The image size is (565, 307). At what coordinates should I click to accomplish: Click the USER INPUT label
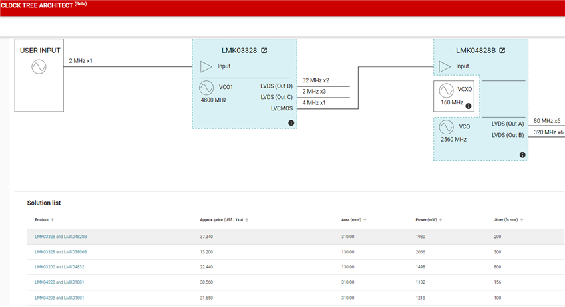pyautogui.click(x=40, y=51)
